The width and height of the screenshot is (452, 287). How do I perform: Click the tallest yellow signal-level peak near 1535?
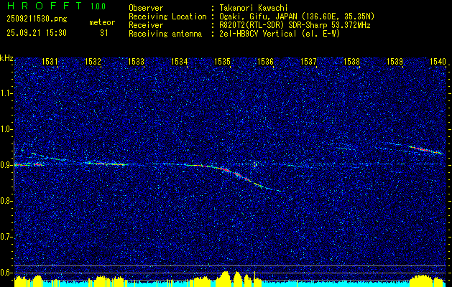click(225, 278)
